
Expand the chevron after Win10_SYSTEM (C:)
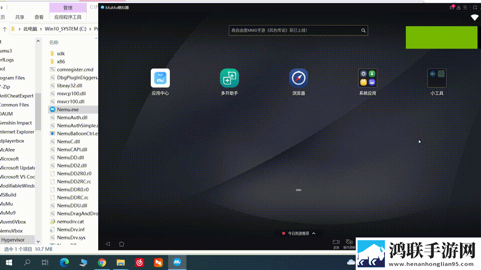[x=90, y=29]
